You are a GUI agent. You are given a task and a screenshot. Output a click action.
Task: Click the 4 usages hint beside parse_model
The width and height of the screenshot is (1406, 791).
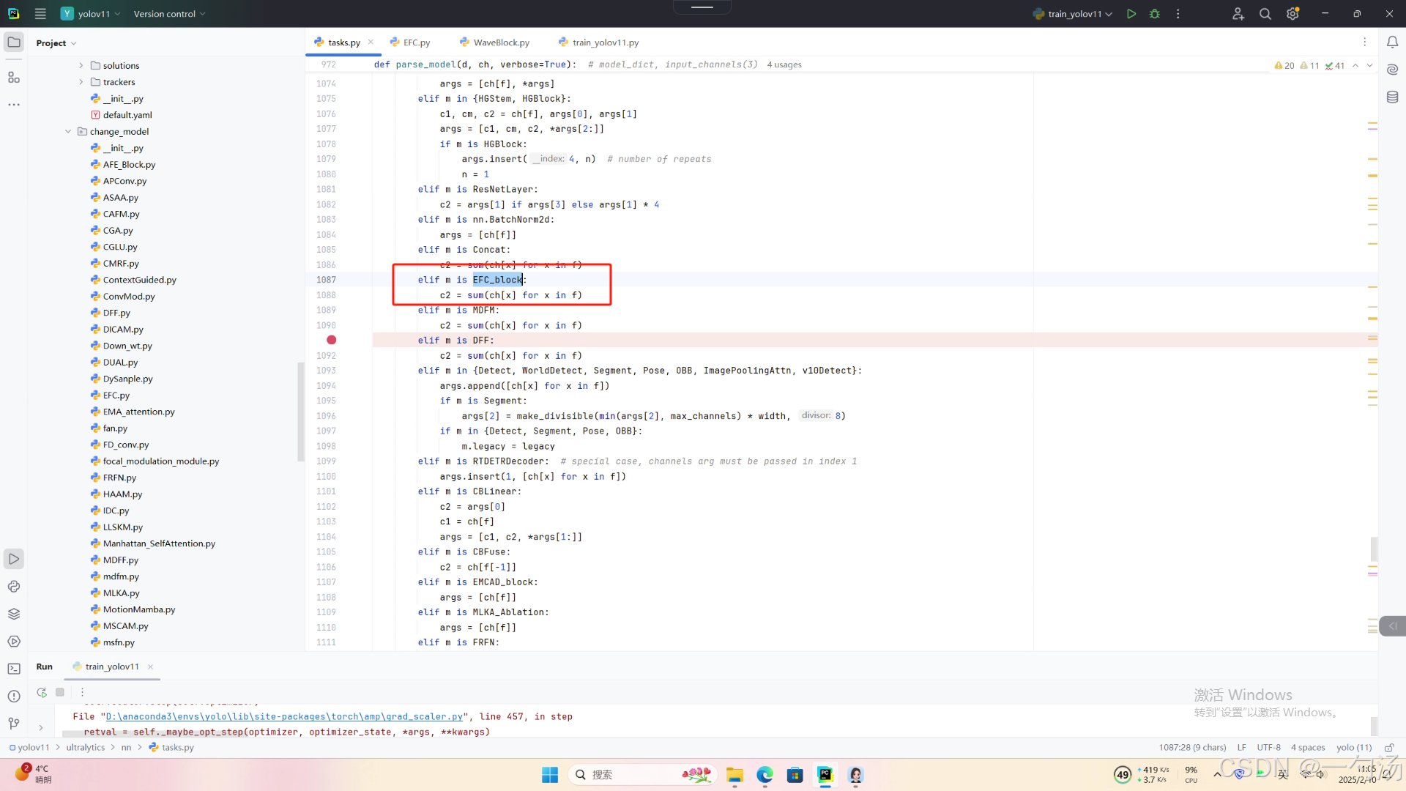pyautogui.click(x=784, y=64)
